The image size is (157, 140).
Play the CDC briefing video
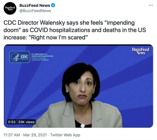click(x=78, y=86)
